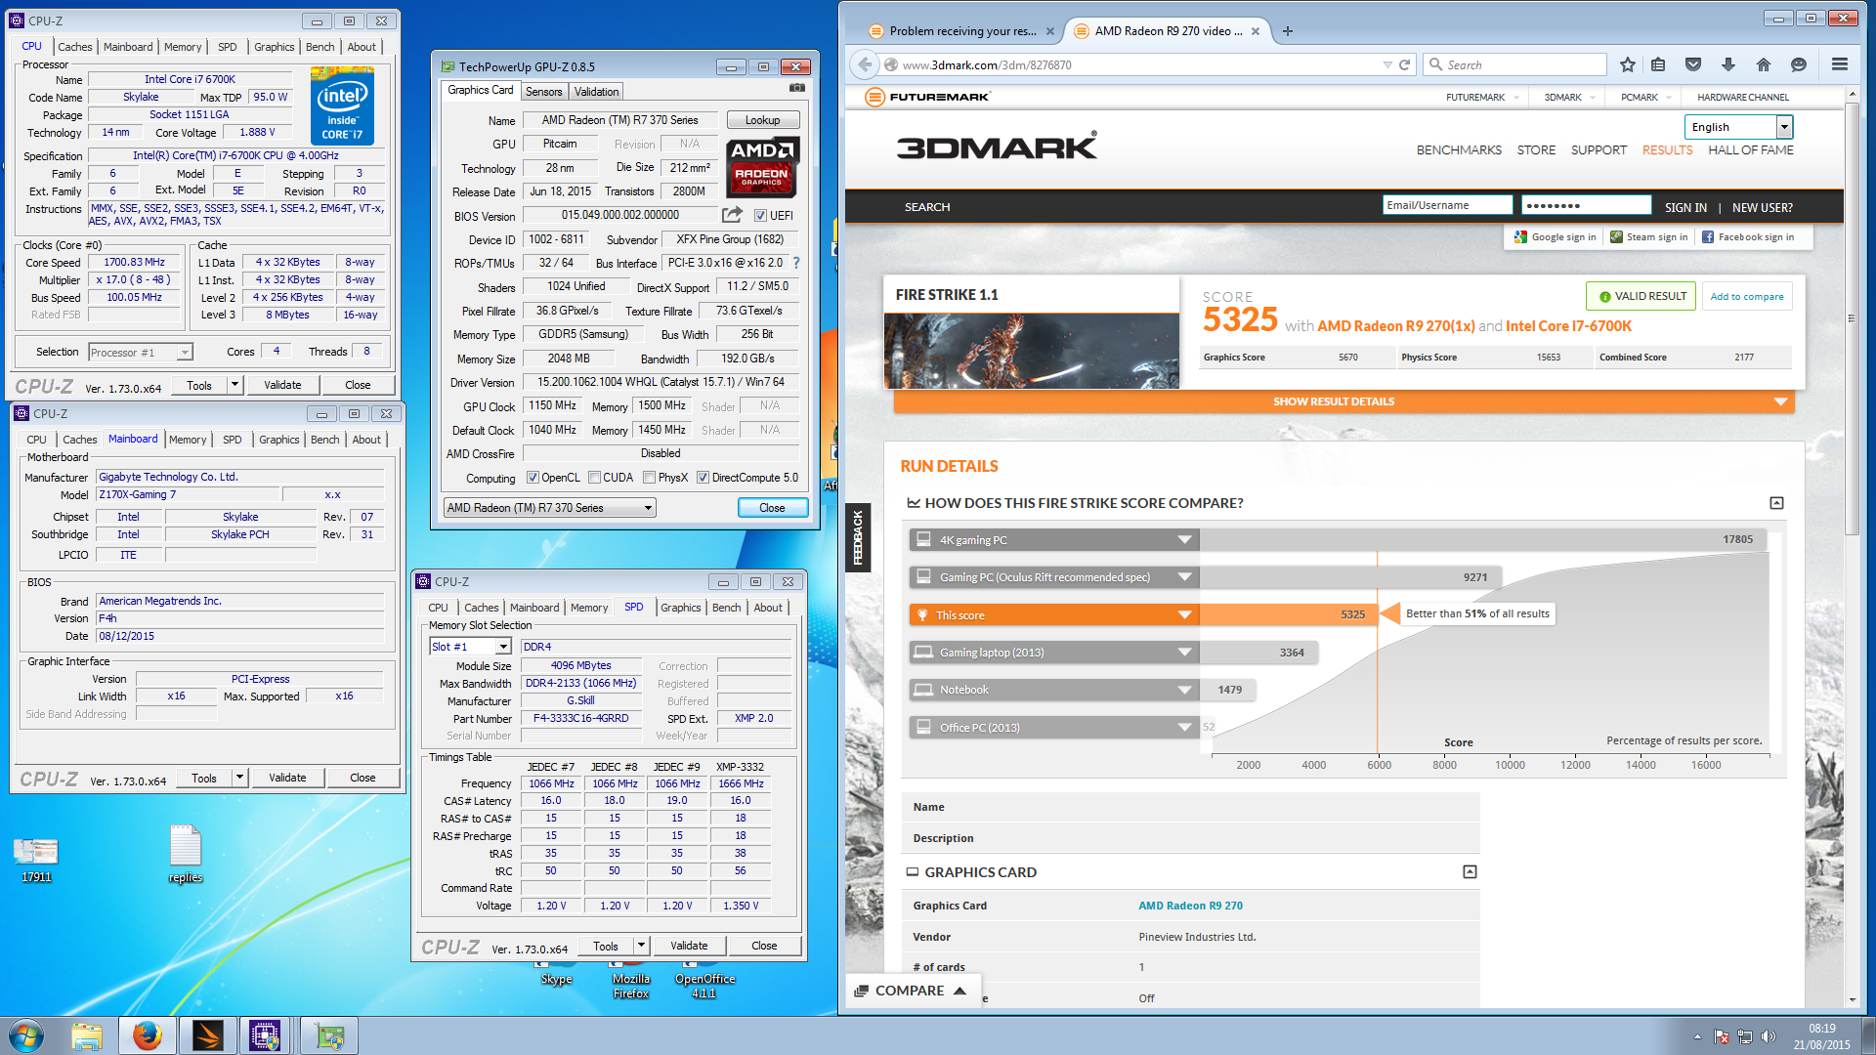Click Add to compare button

point(1747,297)
